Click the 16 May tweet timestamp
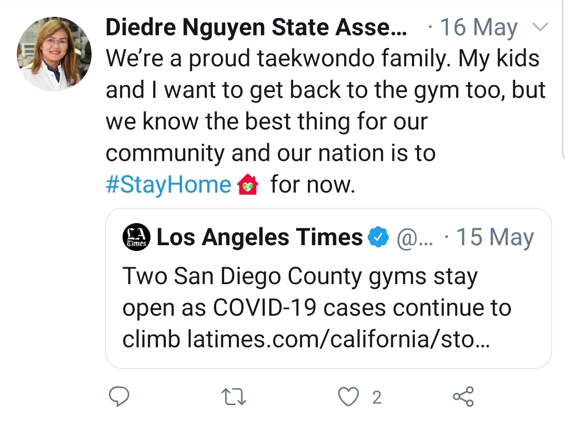The width and height of the screenshot is (565, 422). pos(478,27)
